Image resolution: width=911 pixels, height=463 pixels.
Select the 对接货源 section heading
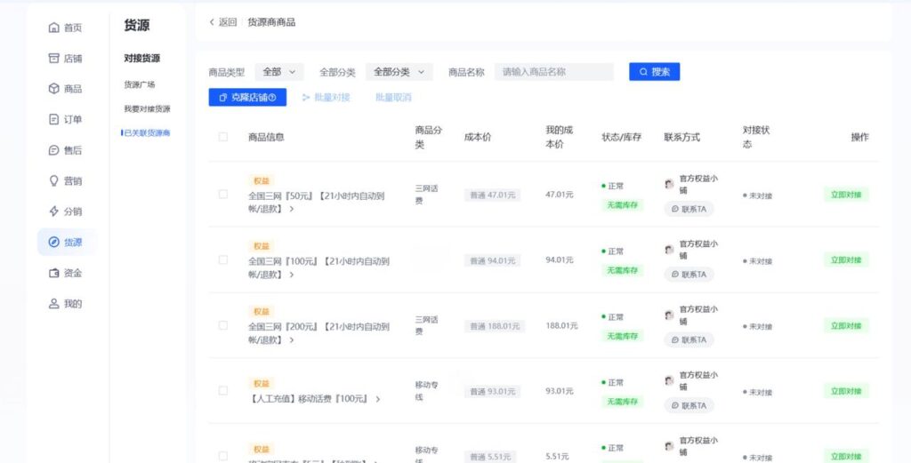click(141, 58)
